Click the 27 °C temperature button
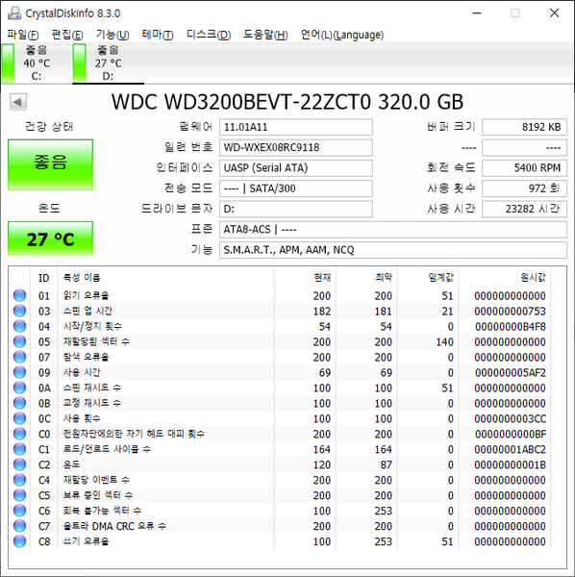 tap(50, 238)
